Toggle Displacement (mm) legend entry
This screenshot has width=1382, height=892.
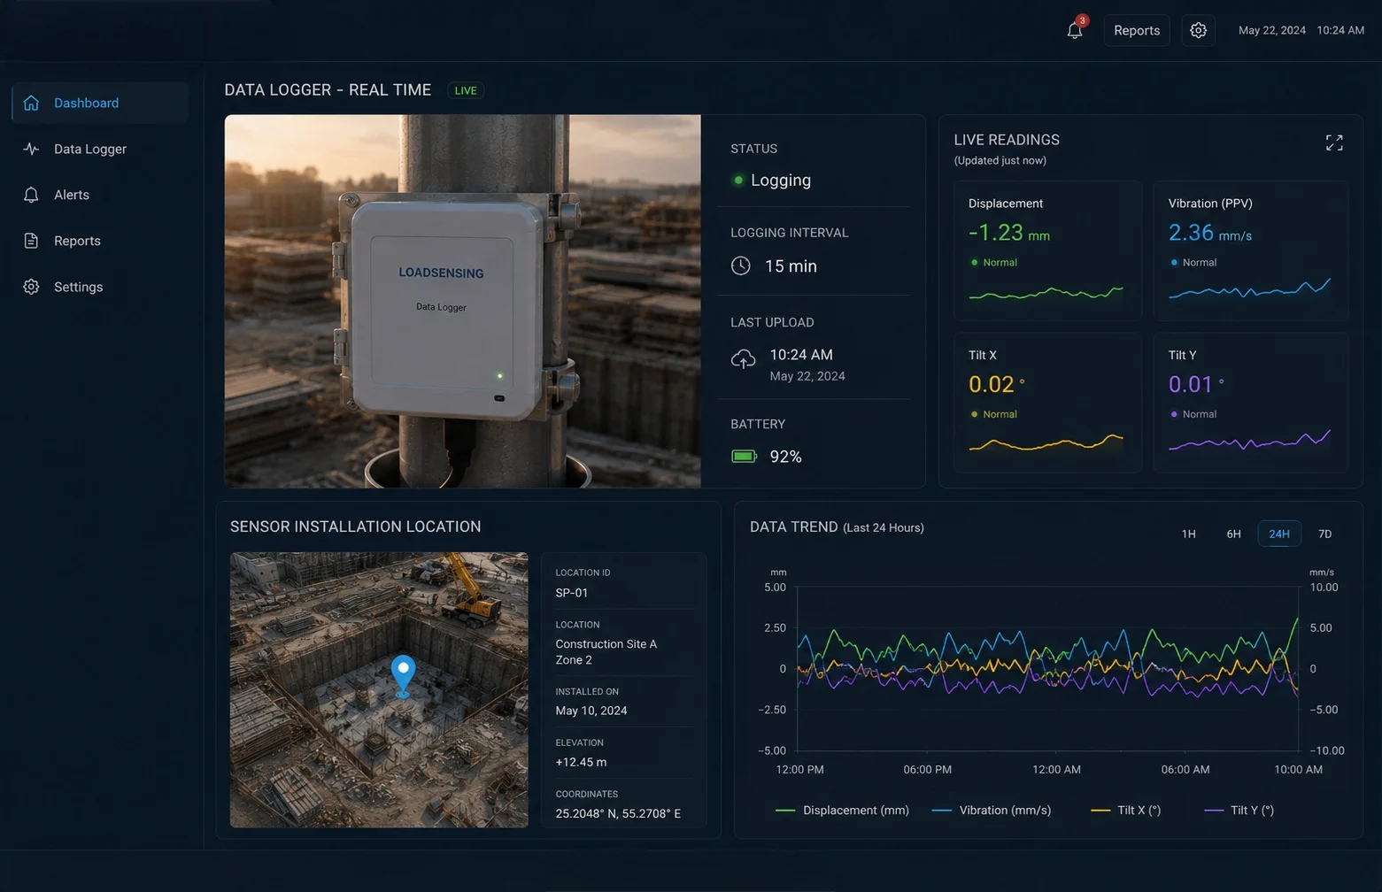click(842, 810)
